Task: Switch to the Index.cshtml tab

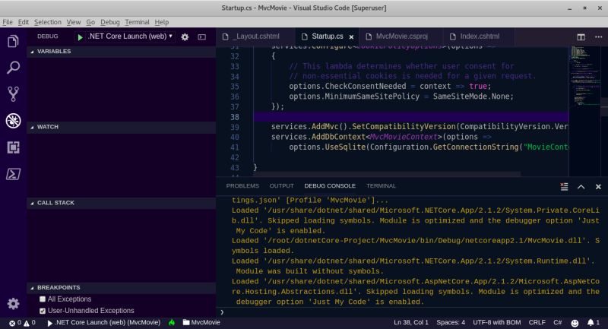Action: click(x=479, y=36)
